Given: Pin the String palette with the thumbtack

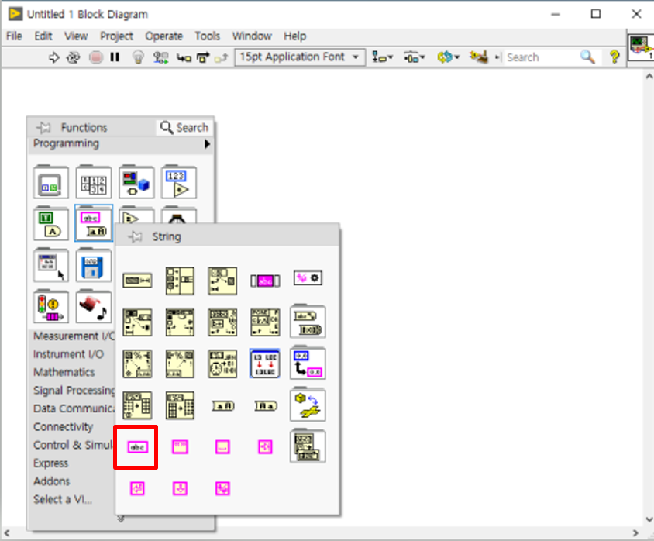Looking at the screenshot, I should pos(135,236).
